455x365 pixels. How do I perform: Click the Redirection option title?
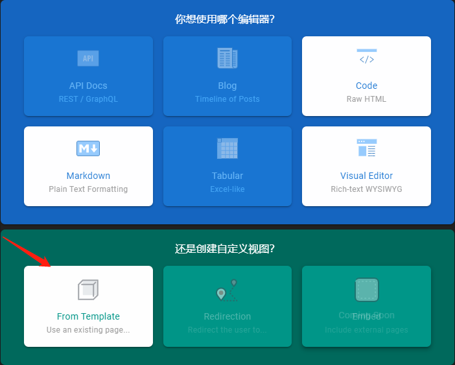point(227,316)
